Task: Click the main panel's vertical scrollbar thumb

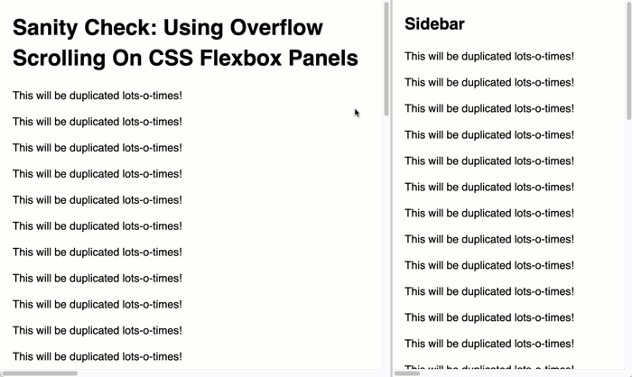Action: pos(386,59)
